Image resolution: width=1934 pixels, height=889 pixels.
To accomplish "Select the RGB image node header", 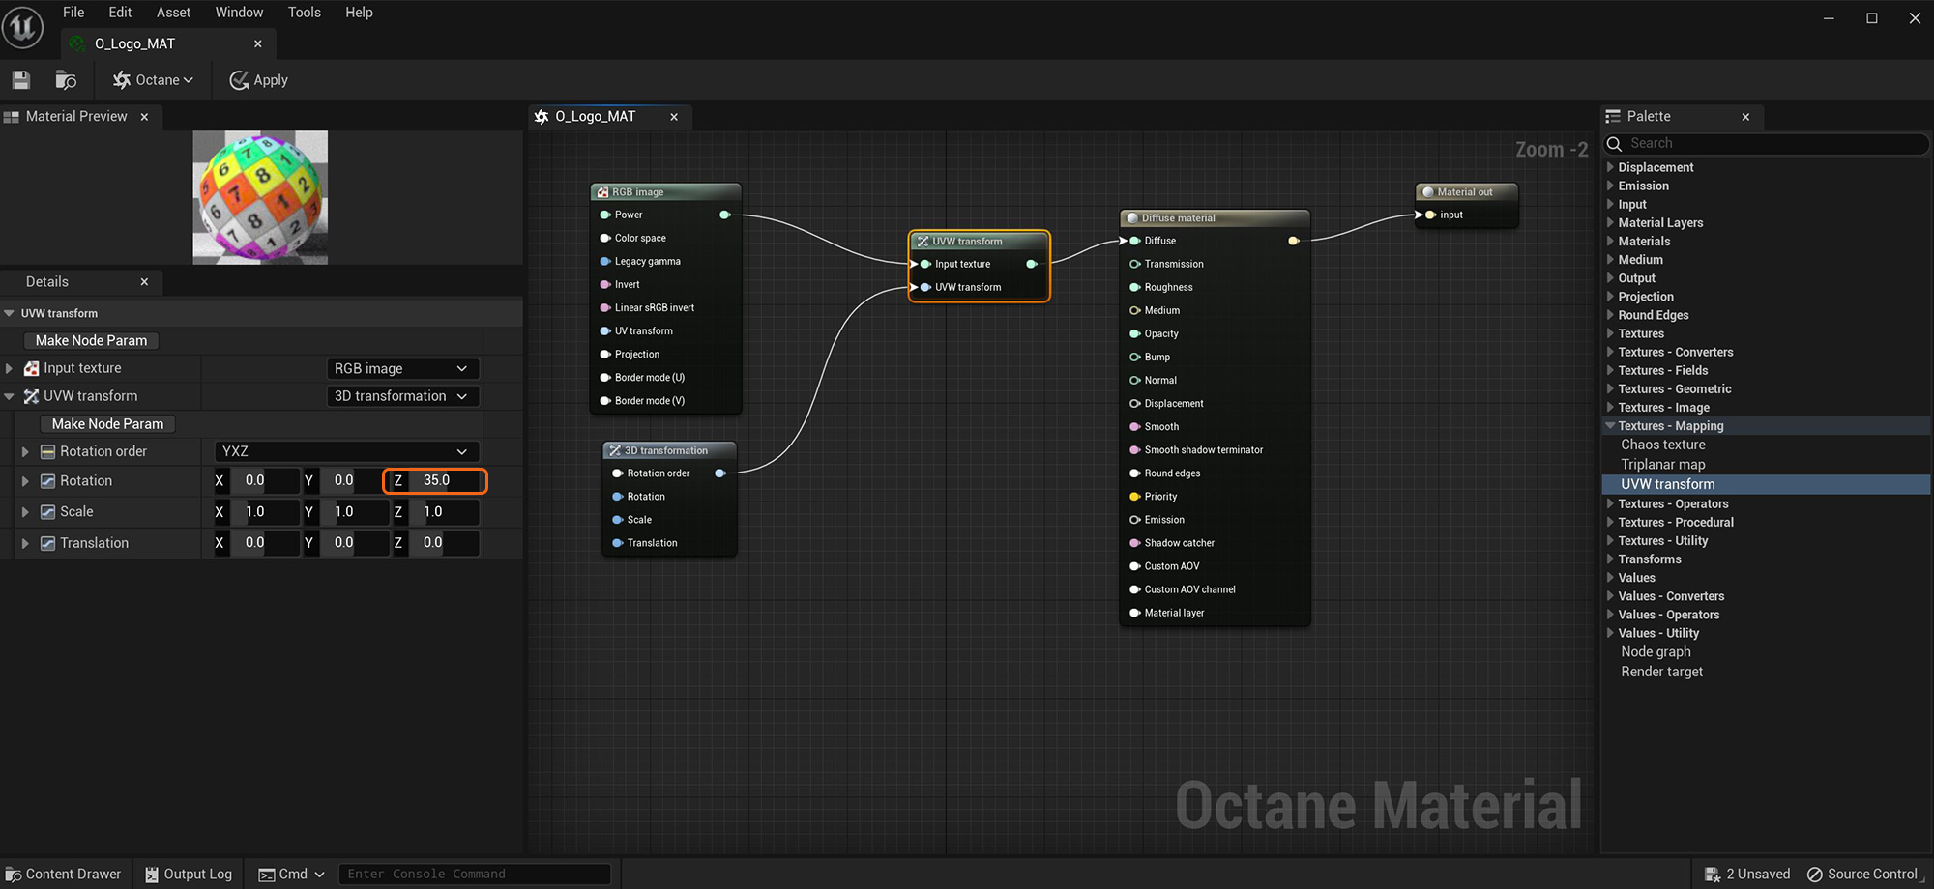I will point(666,192).
